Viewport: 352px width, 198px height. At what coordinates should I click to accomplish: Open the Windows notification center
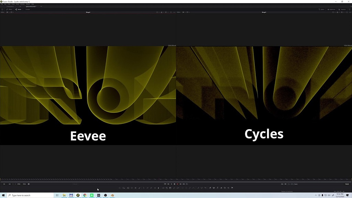[x=348, y=195]
